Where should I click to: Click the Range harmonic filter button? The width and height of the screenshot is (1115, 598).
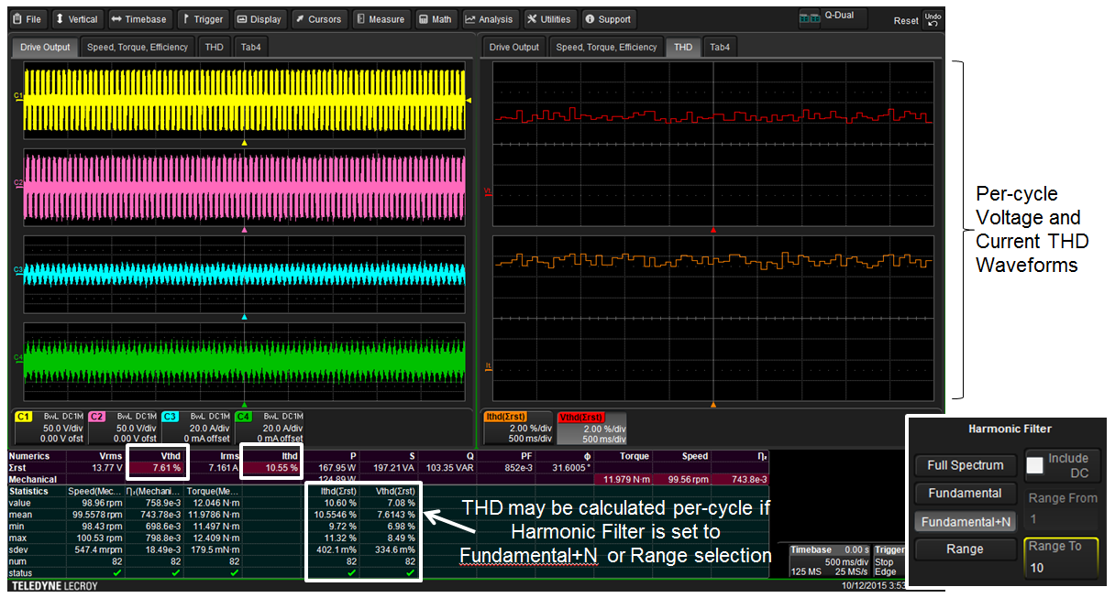click(966, 549)
